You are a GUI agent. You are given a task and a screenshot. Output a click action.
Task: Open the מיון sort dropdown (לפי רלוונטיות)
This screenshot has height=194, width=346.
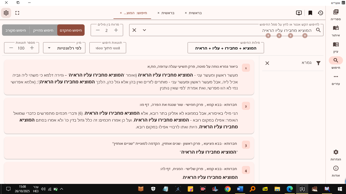point(64,48)
